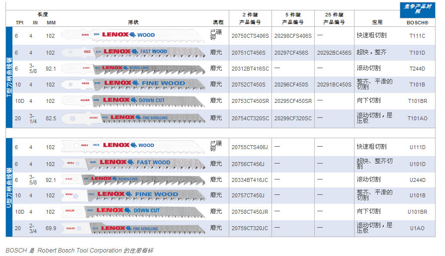
Task: Select product code 20756CT456J
Action: 248,164
